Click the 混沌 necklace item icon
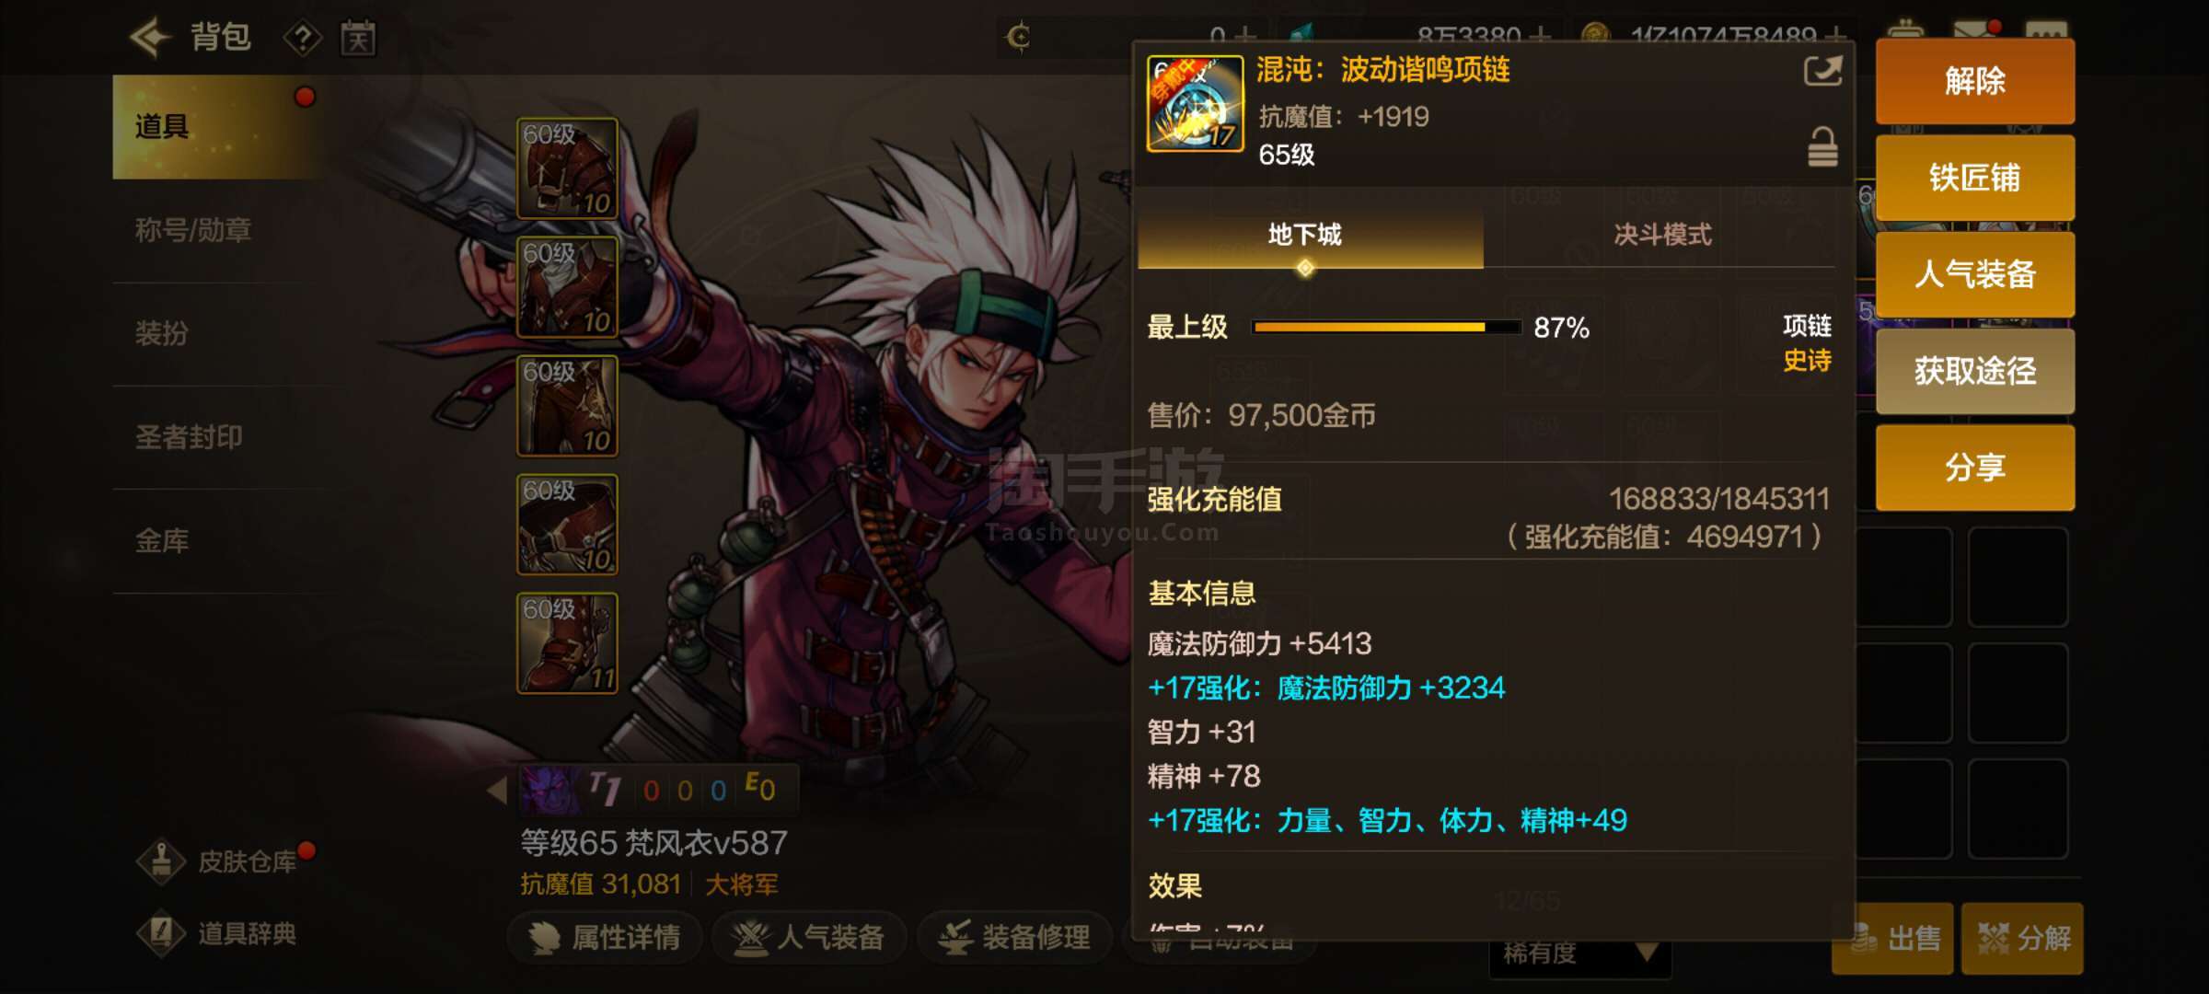The image size is (2209, 994). click(x=1195, y=103)
